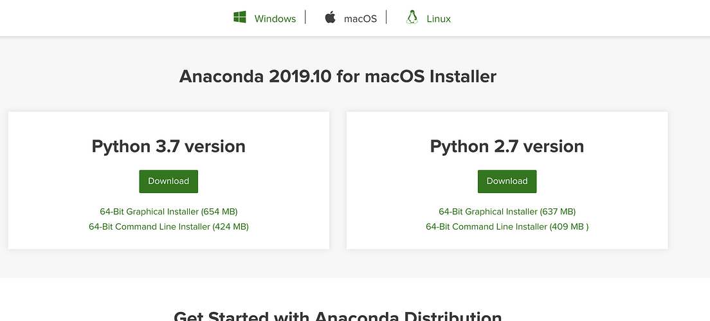Select the macOS tab label
This screenshot has width=710, height=321.
coord(360,19)
